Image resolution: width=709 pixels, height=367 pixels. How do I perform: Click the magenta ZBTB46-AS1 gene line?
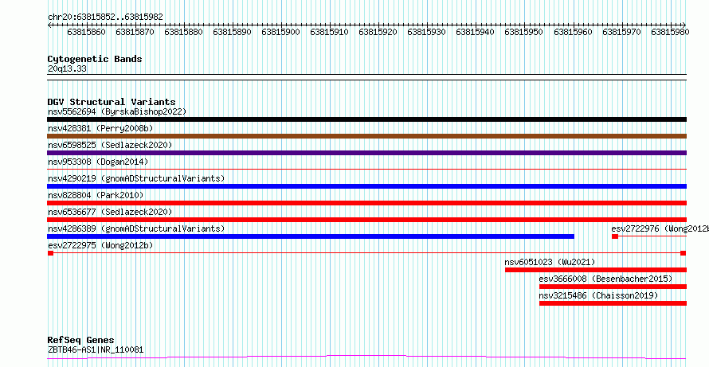(x=366, y=357)
